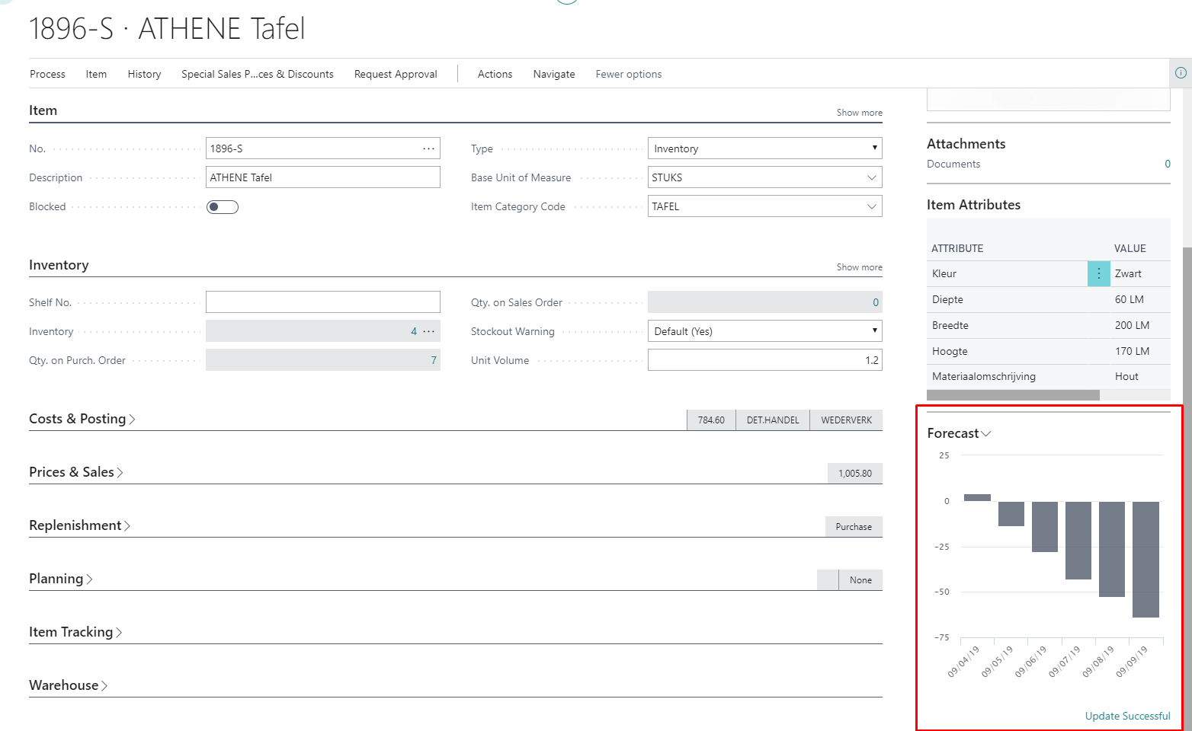The image size is (1192, 731).
Task: Click the Zwart value of Kleur
Action: pos(1128,273)
